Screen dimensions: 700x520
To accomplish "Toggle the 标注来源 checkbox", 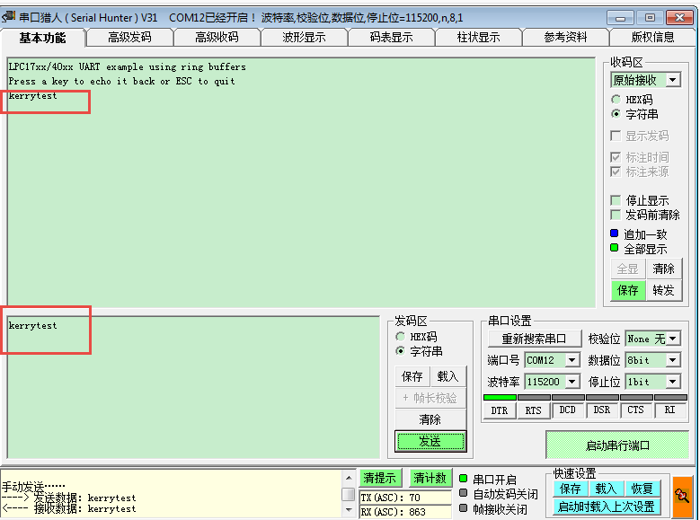I will (616, 172).
